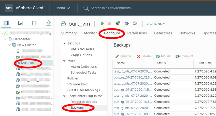Open the ACTIONS dropdown
The height and width of the screenshot is (116, 216).
pyautogui.click(x=156, y=24)
